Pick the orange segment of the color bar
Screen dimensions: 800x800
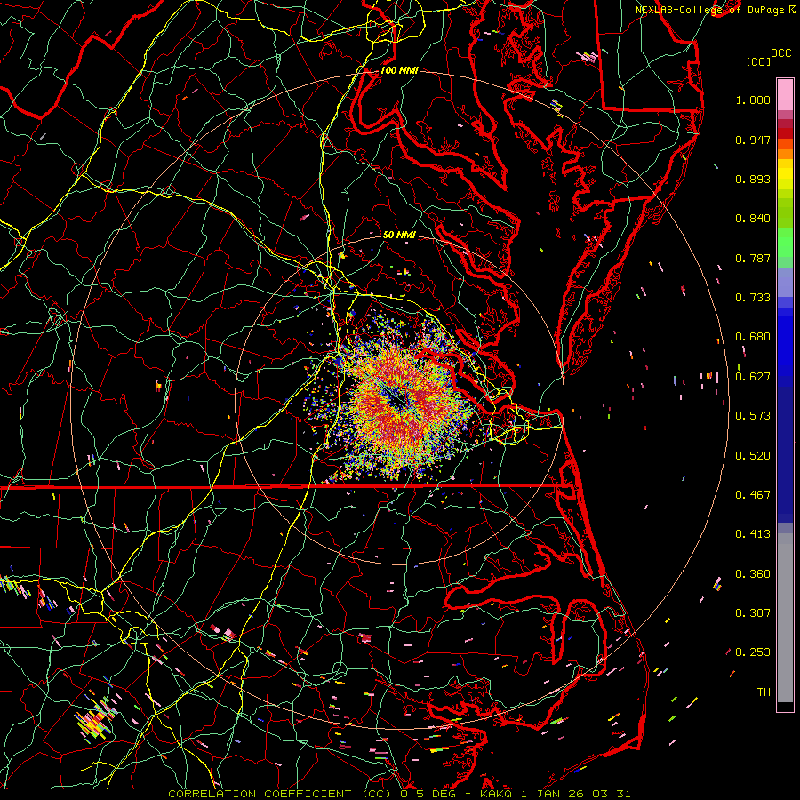tap(785, 149)
